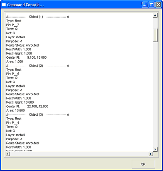This screenshot has height=171, width=163.
Task: Select the 'Pin: P__4' line
Action: point(12,123)
